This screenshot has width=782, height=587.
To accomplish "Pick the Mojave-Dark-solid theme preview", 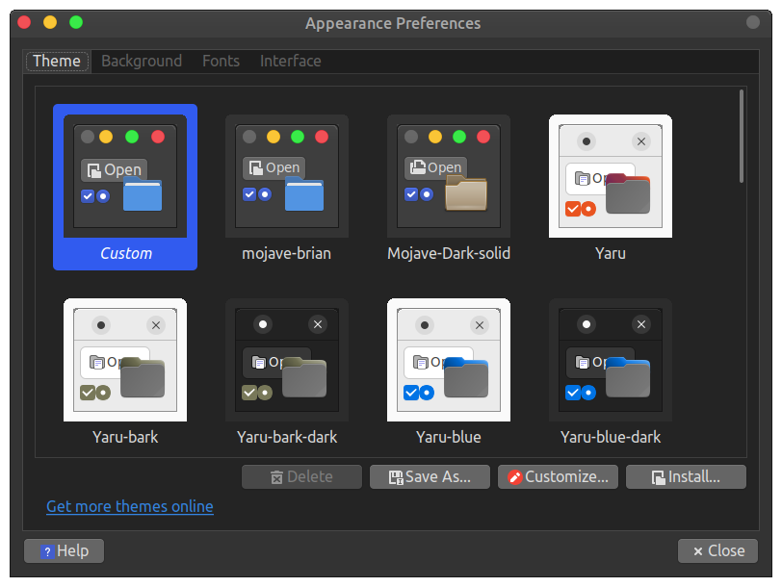I will click(449, 176).
